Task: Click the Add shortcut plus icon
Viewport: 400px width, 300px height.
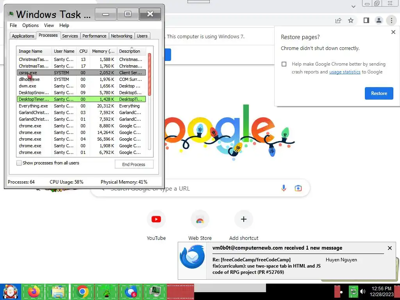Action: click(x=244, y=219)
